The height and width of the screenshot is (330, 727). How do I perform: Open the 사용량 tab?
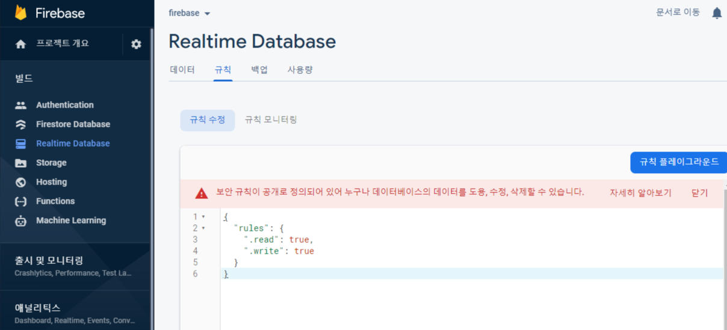tap(300, 70)
